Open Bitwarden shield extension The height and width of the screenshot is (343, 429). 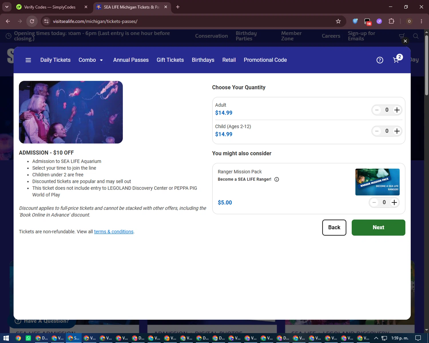coord(355,21)
